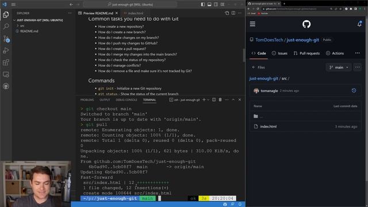Open tomanagle commit author link
This screenshot has height=207, width=368.
point(269,91)
